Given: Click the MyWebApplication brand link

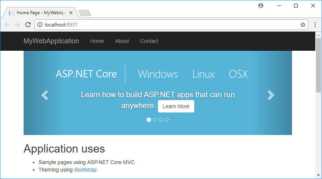Looking at the screenshot, I should [x=51, y=41].
